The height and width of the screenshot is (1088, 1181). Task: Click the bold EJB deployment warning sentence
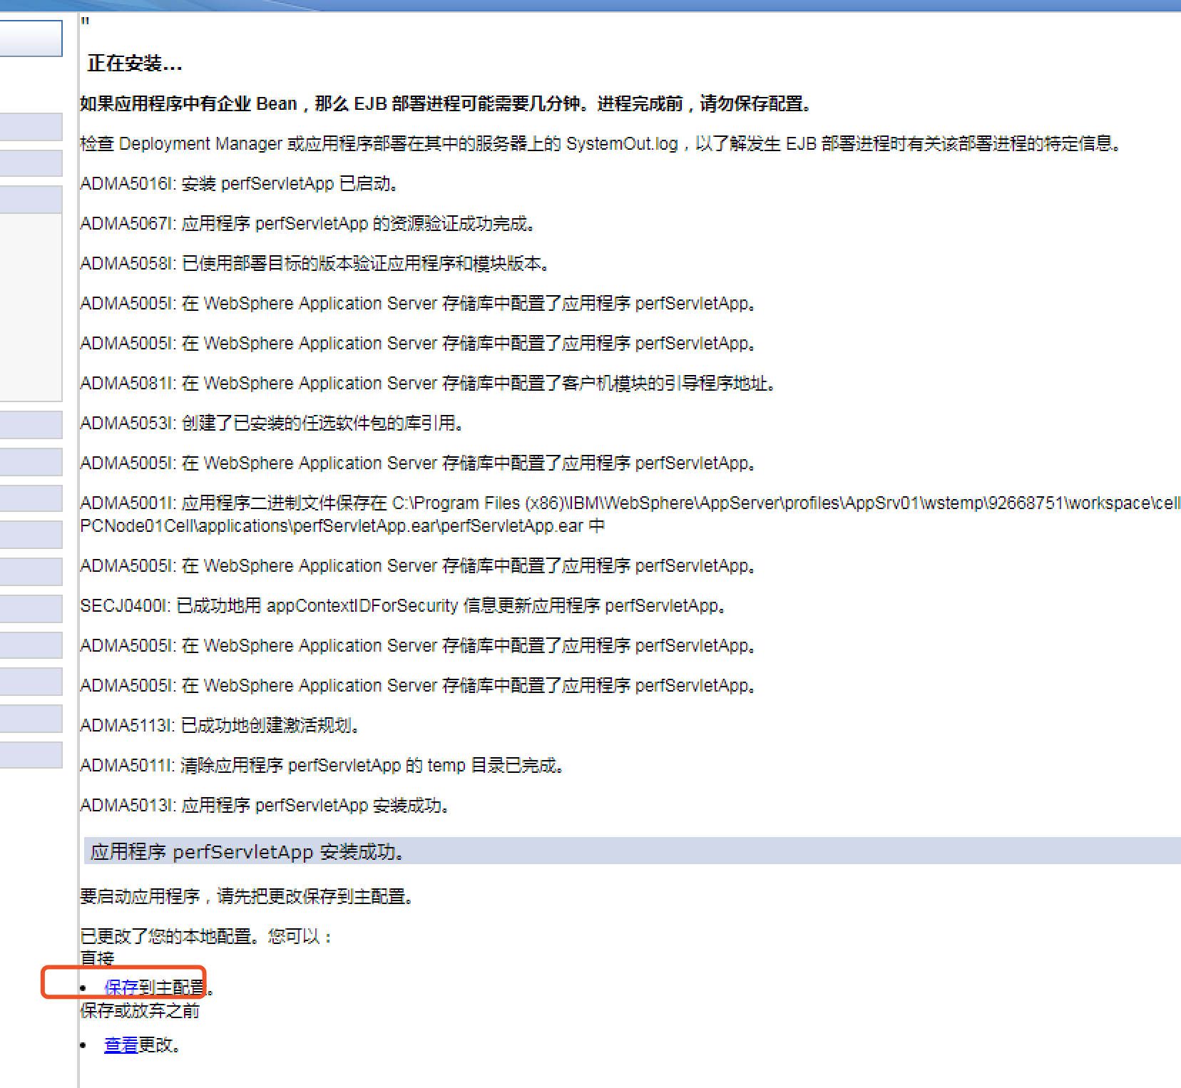pos(446,104)
